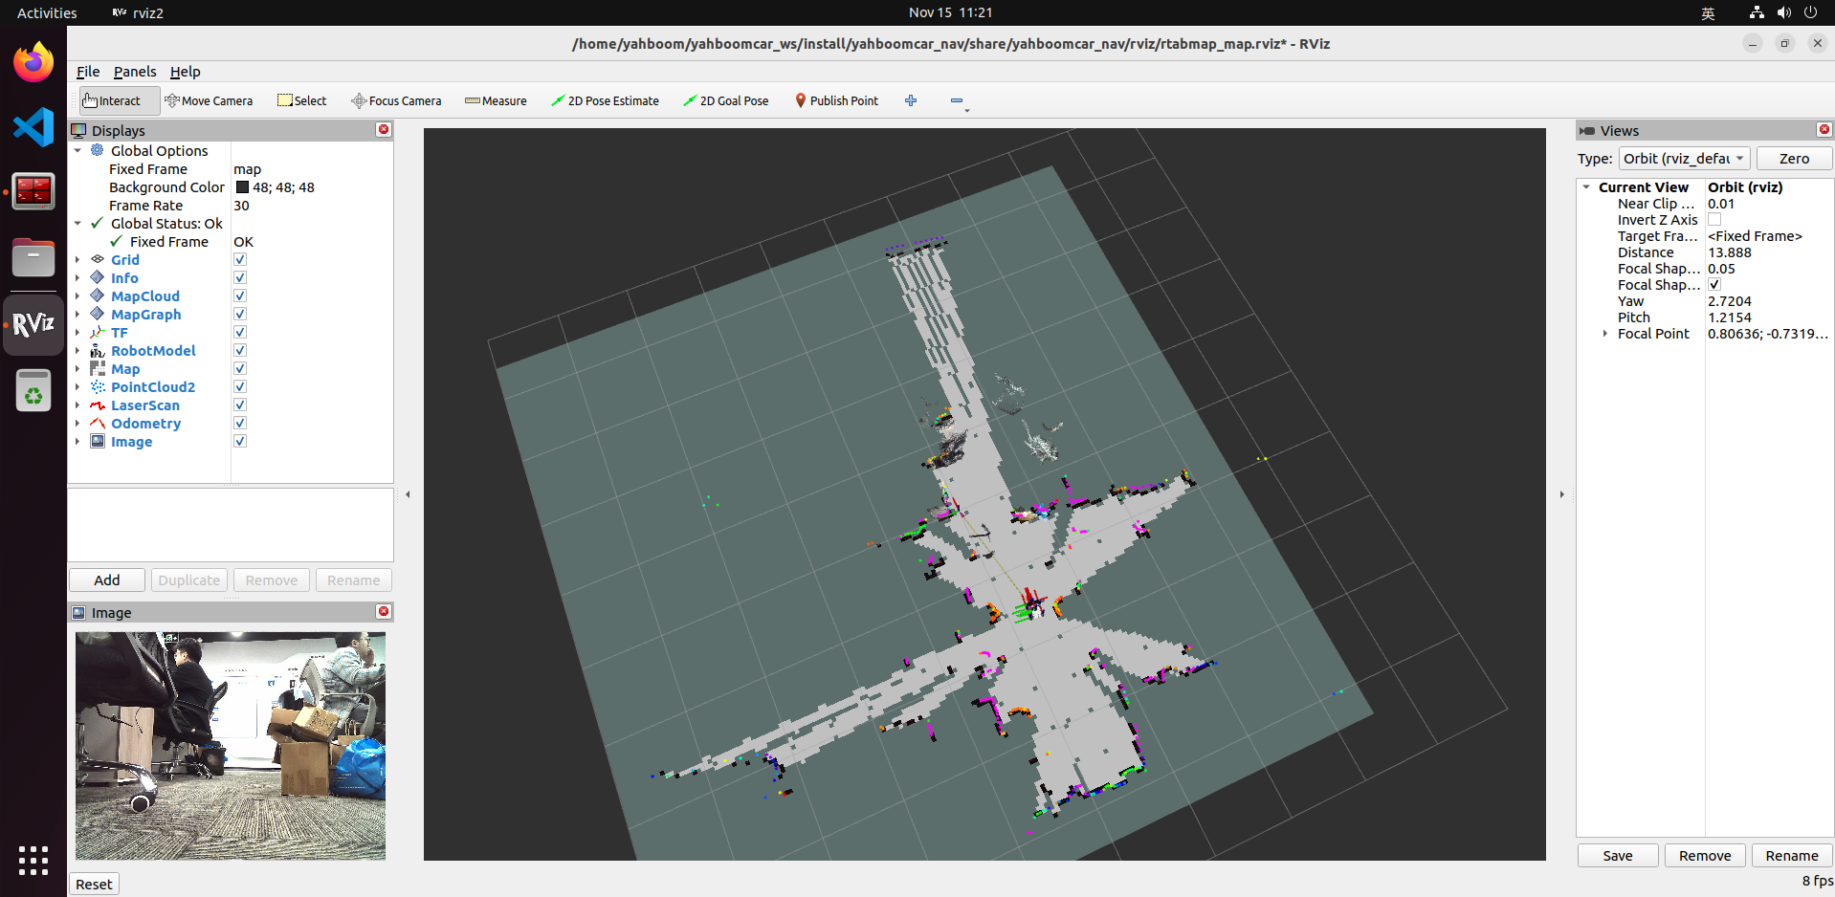Click the Add display button

coord(107,580)
